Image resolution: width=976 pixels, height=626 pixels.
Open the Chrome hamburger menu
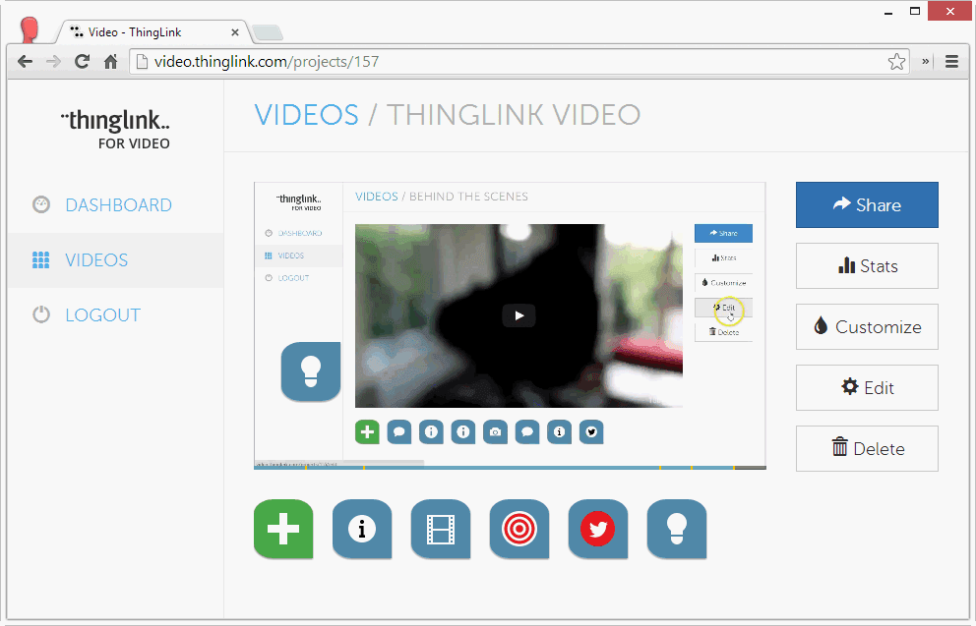[951, 62]
